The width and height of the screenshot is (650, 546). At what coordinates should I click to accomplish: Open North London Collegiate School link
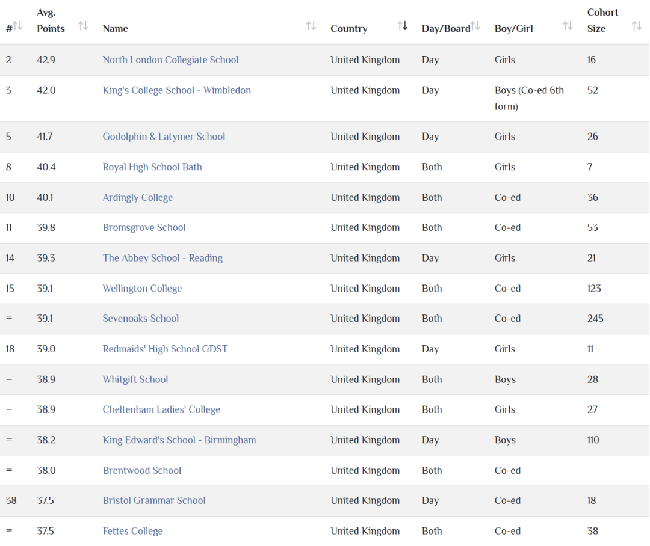pyautogui.click(x=170, y=60)
